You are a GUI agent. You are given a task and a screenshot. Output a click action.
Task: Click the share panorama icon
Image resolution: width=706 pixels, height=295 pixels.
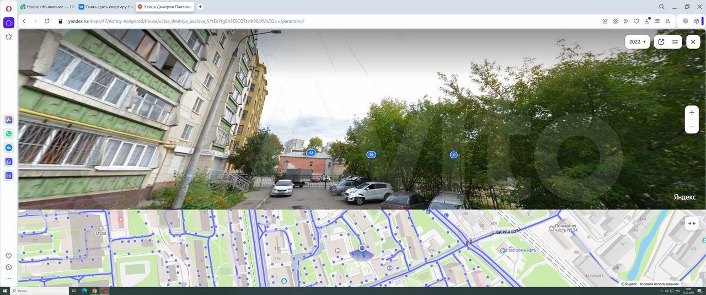661,42
